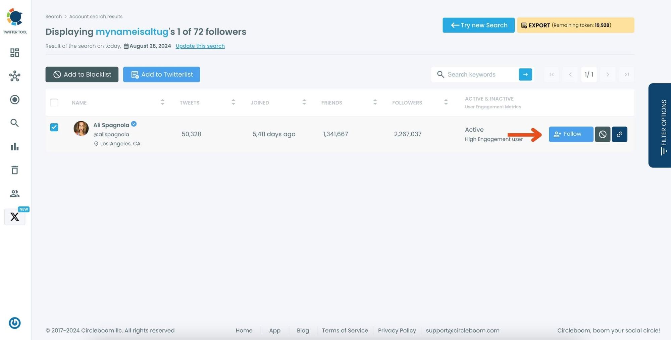671x340 pixels.
Task: Click the link icon button for Ali Spagnola
Action: pos(619,134)
